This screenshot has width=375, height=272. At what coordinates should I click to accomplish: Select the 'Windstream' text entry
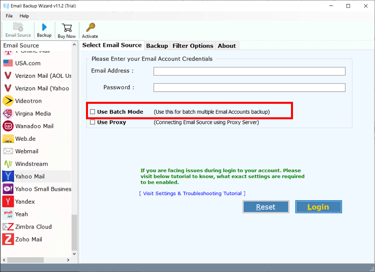coord(31,164)
